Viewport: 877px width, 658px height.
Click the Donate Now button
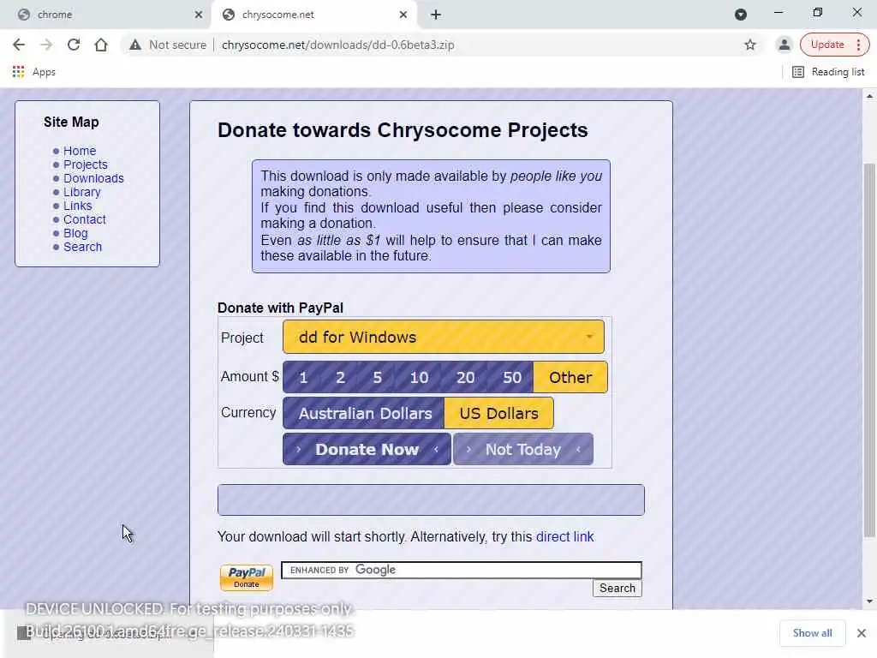(x=367, y=449)
